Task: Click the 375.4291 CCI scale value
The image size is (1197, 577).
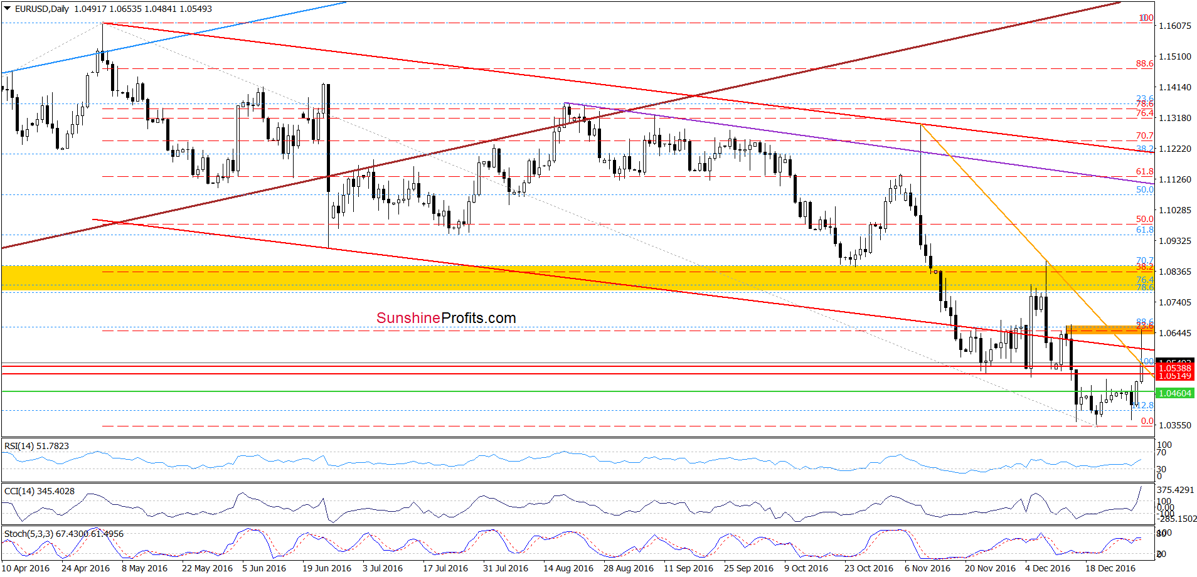Action: point(1176,490)
